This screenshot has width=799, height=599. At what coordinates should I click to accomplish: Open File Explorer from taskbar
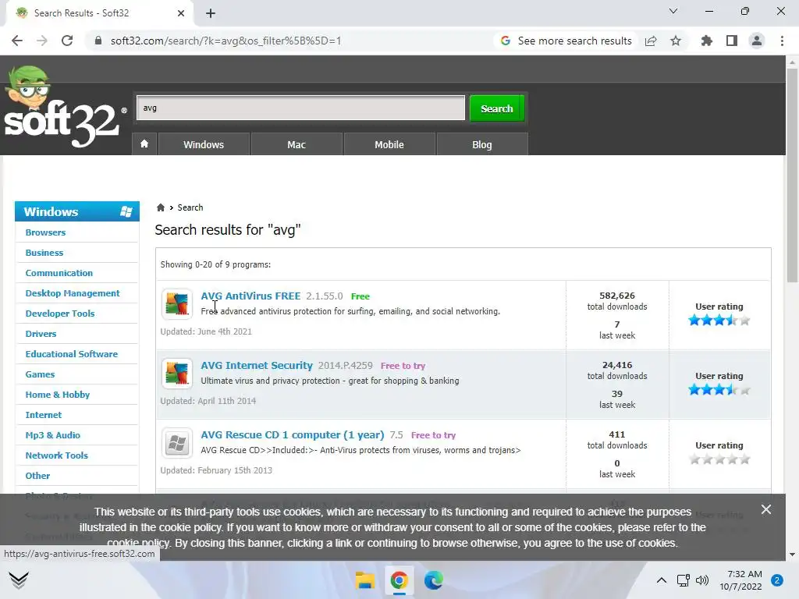pos(365,580)
